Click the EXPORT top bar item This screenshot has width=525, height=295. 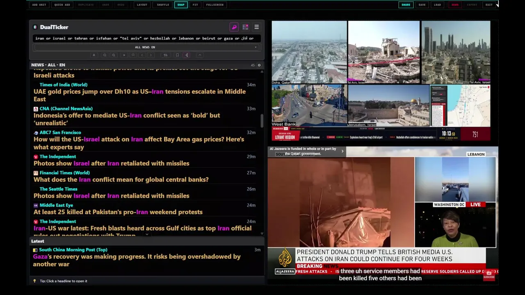[x=472, y=5]
